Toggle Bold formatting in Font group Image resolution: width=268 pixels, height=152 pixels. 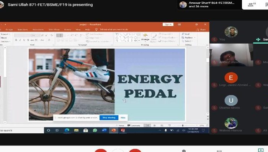pyautogui.click(x=16, y=40)
